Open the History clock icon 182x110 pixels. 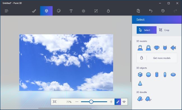click(x=163, y=11)
